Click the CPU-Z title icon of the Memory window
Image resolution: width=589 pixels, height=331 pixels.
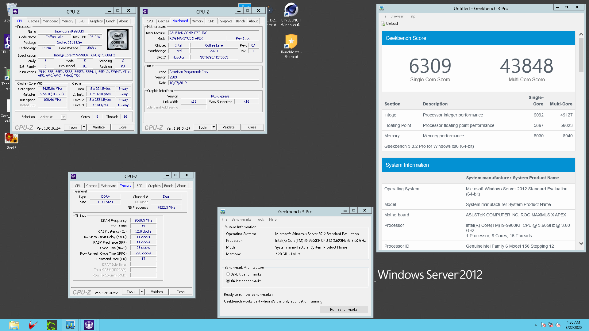(73, 176)
